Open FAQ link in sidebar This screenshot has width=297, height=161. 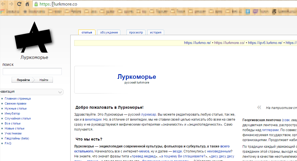(x=8, y=143)
